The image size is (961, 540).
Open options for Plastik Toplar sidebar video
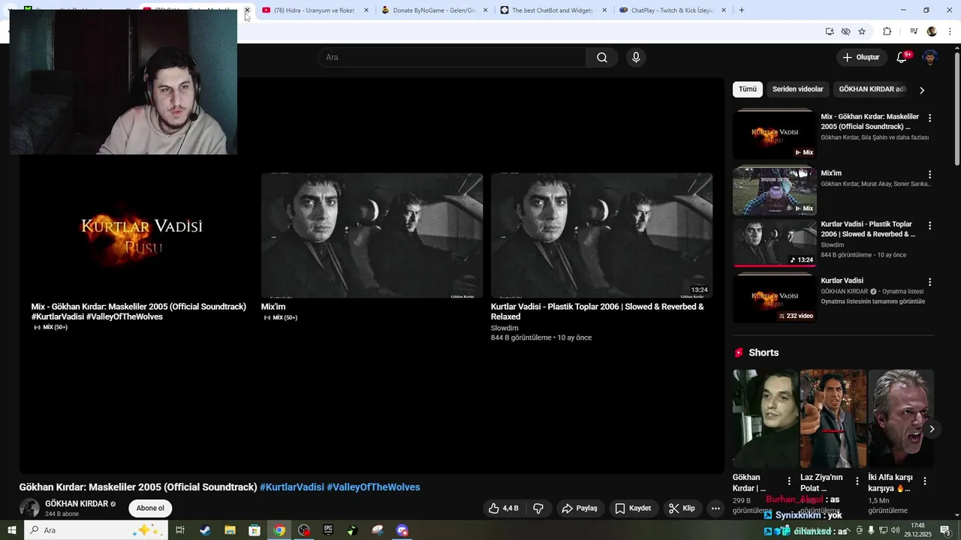tap(930, 226)
